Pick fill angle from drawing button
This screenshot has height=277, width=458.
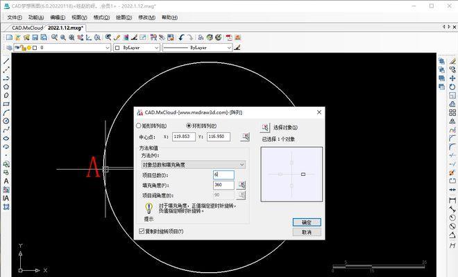click(241, 185)
